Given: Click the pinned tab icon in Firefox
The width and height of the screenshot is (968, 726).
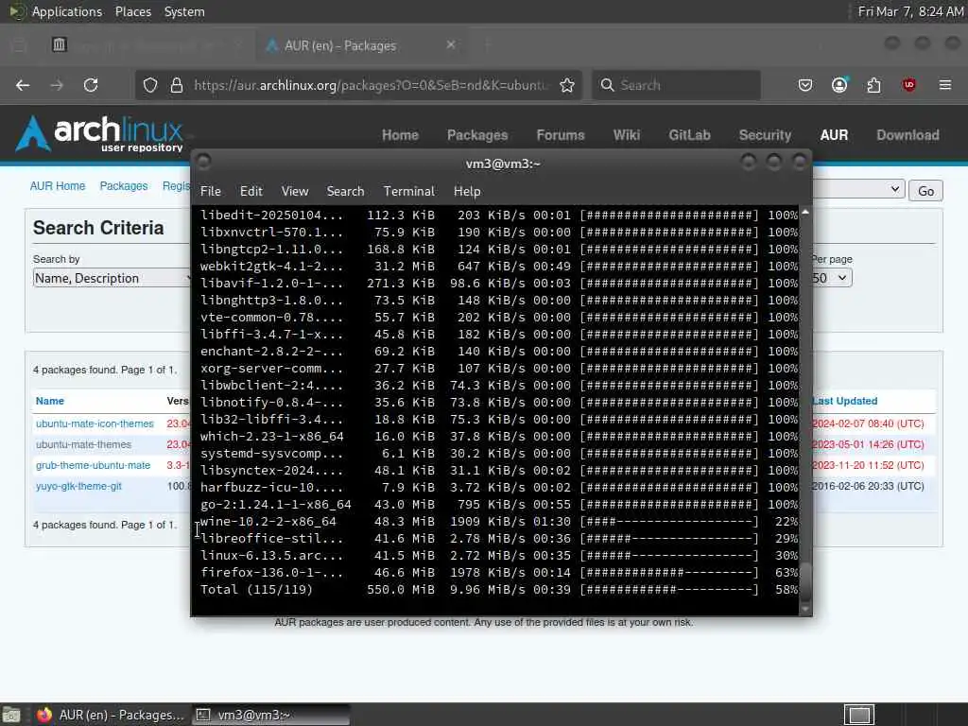Looking at the screenshot, I should (60, 44).
